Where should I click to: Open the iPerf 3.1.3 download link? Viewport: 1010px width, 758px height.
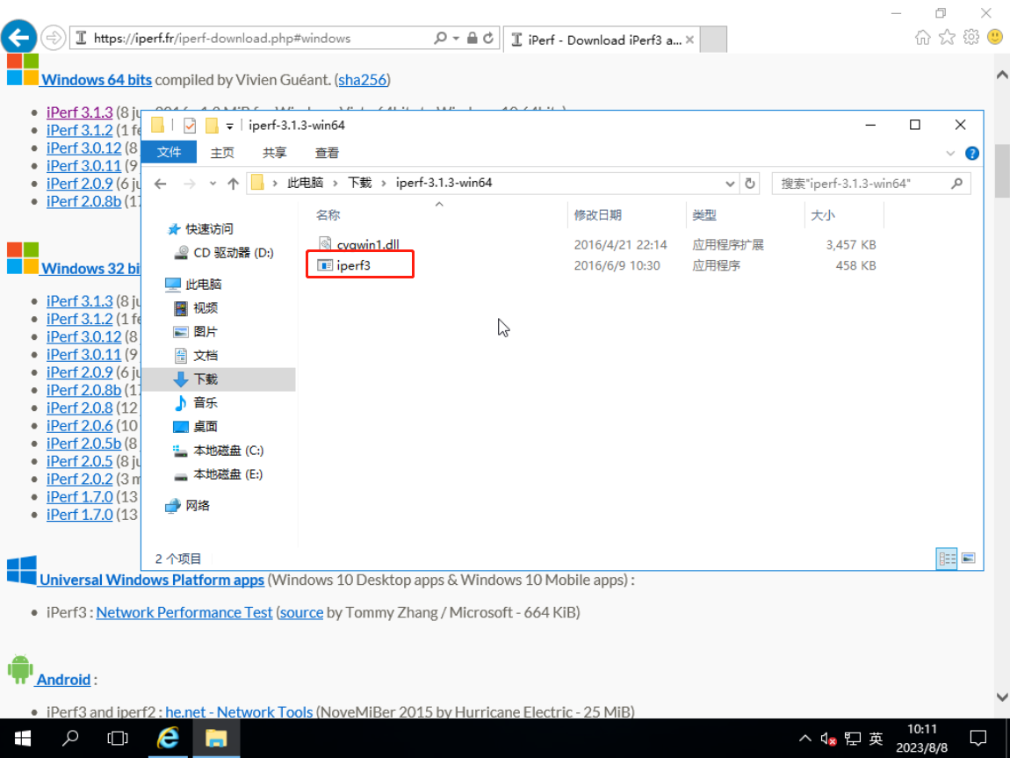(x=79, y=112)
